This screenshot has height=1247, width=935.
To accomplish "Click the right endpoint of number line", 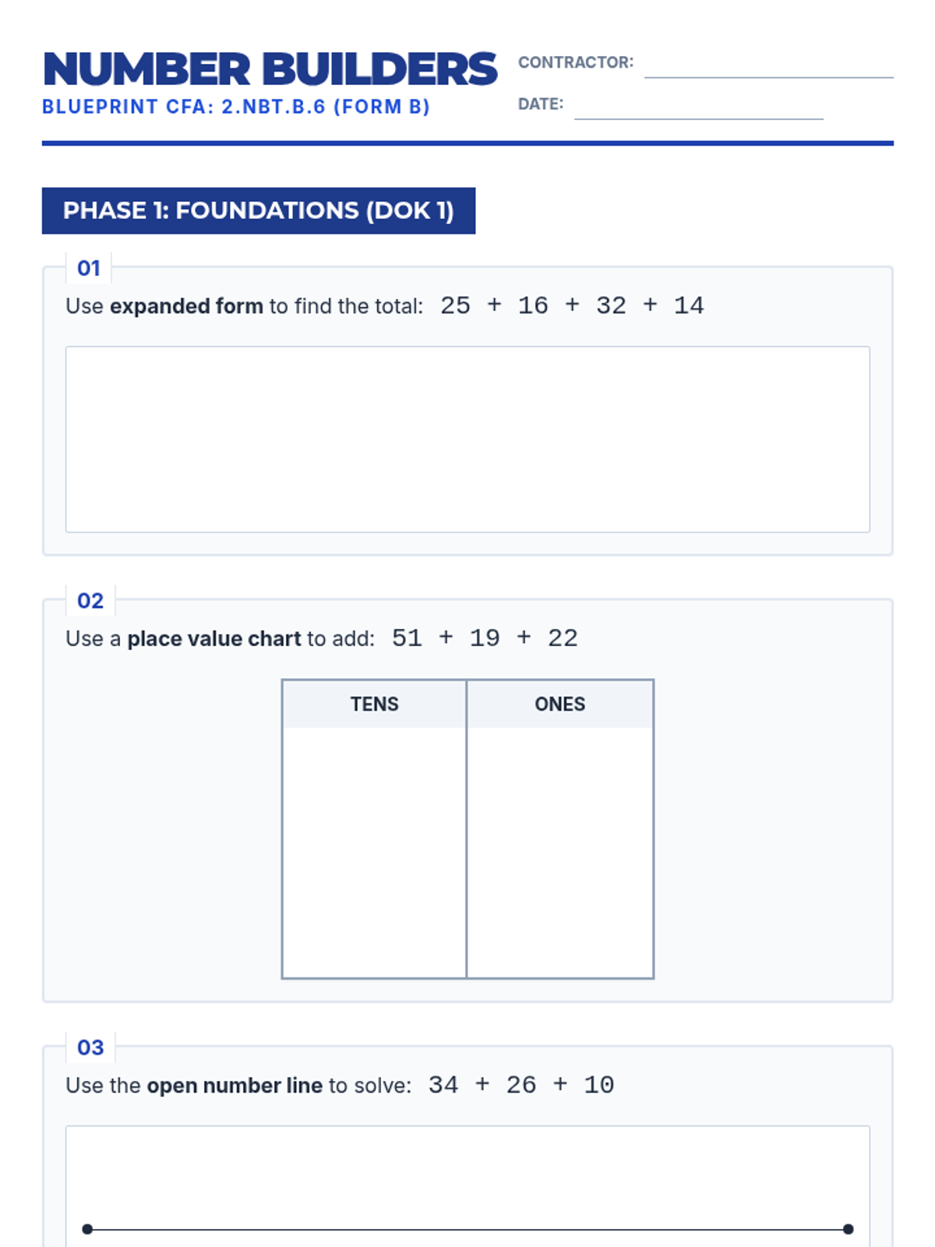I will tap(849, 1229).
